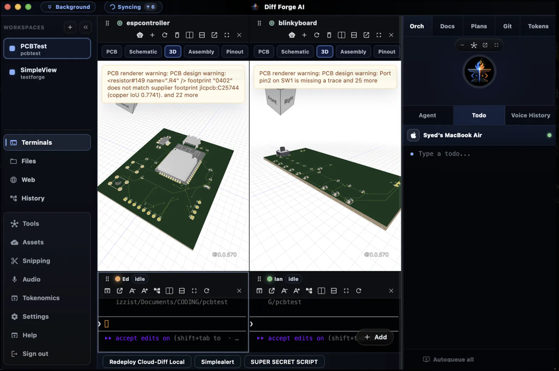Image resolution: width=559 pixels, height=371 pixels.
Task: Pop out the espcontroller pane
Action: point(215,35)
